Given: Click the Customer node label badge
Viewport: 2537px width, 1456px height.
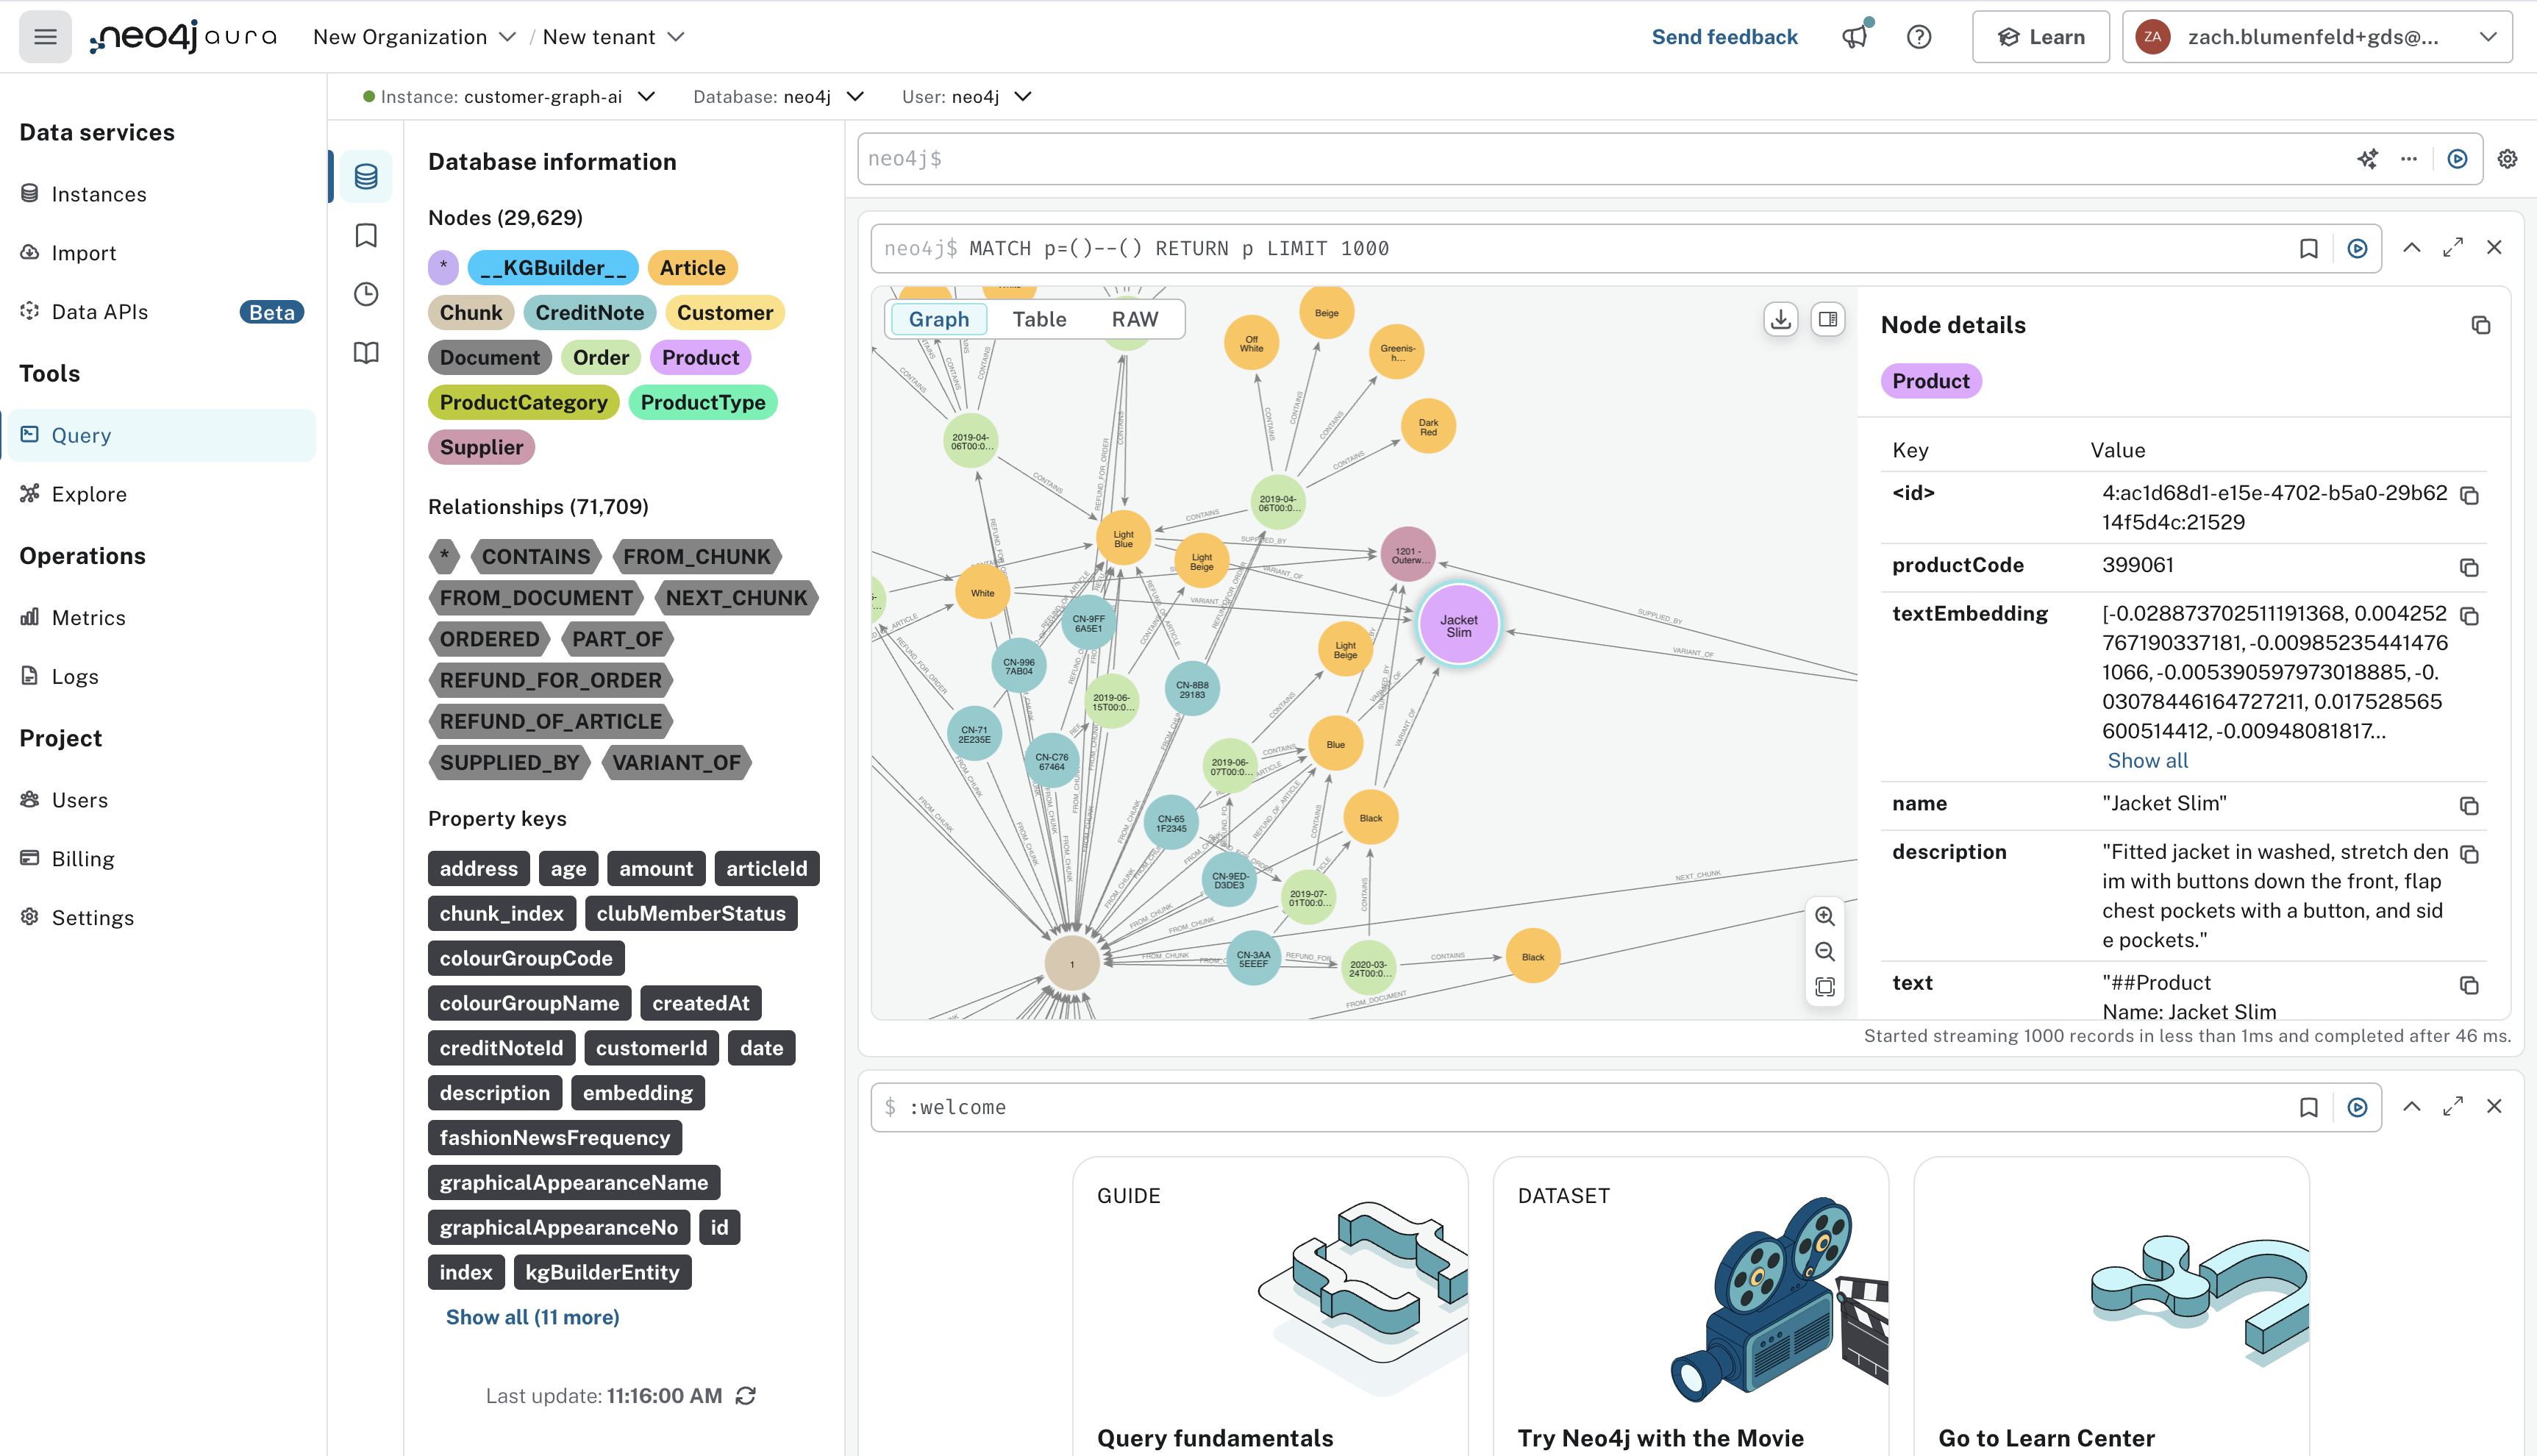Looking at the screenshot, I should (x=725, y=312).
